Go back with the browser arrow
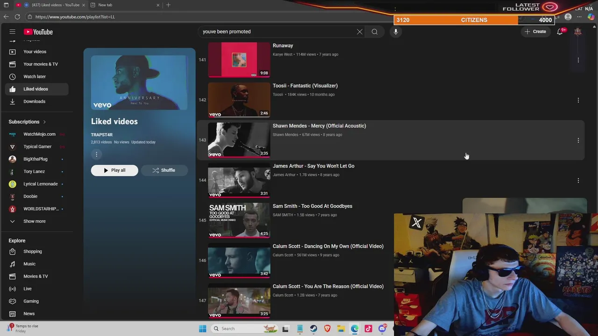 6,17
